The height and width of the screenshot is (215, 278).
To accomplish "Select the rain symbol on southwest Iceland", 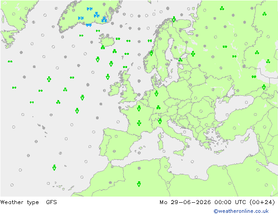I will point(103,47).
